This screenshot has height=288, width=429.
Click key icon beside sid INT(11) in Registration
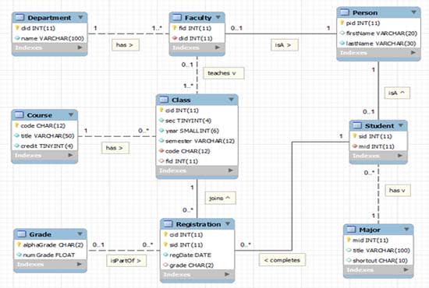tap(165, 244)
